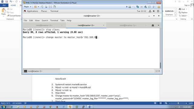This screenshot has height=109, width=194.
Task: Click Cut in the Clipboard group
Action: [10, 9]
